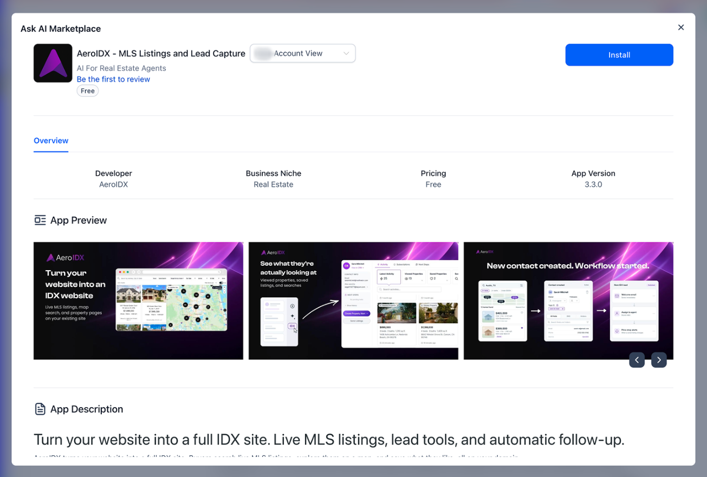Click the 'Ask AI Marketplace' dialog title
707x477 pixels.
[x=61, y=29]
